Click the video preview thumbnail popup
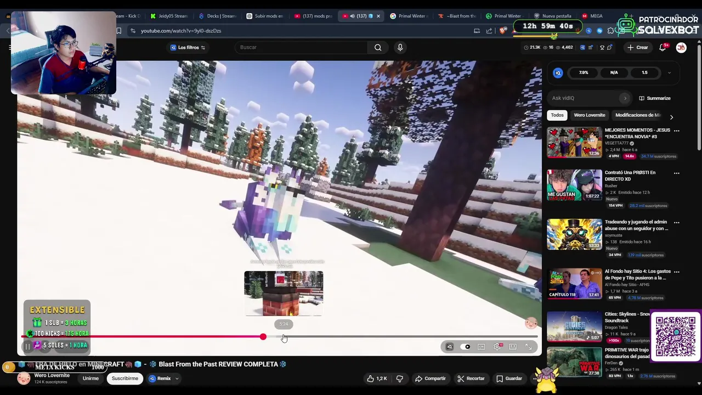702x395 pixels. click(284, 294)
